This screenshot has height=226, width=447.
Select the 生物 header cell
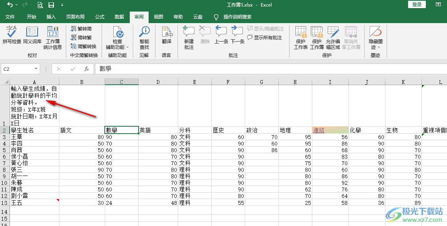403,130
